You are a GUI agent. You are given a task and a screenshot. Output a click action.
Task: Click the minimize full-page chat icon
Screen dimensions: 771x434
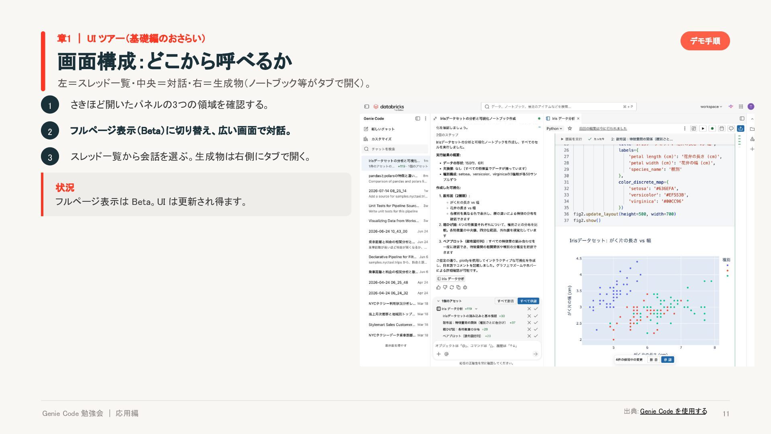point(435,119)
